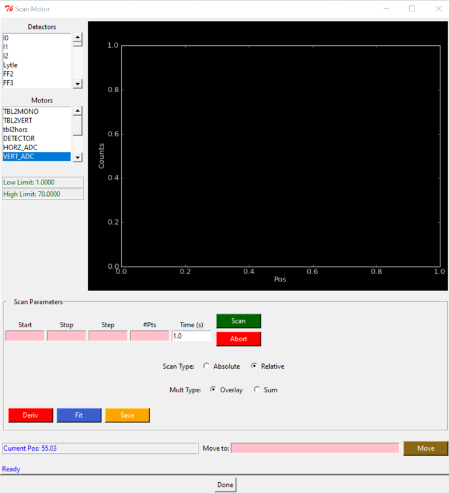Click the Move to input field
The width and height of the screenshot is (449, 493).
[x=314, y=448]
